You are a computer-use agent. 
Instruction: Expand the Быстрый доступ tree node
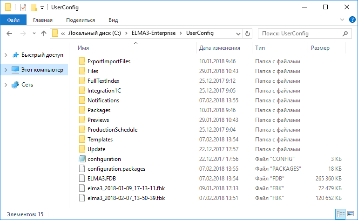pyautogui.click(x=6, y=55)
